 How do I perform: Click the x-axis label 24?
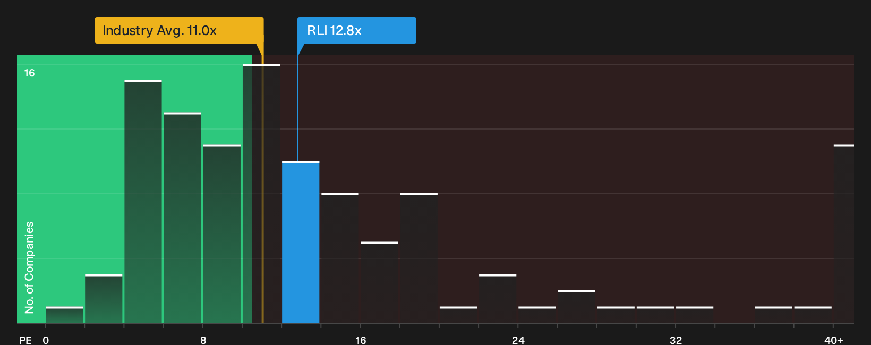pyautogui.click(x=518, y=340)
